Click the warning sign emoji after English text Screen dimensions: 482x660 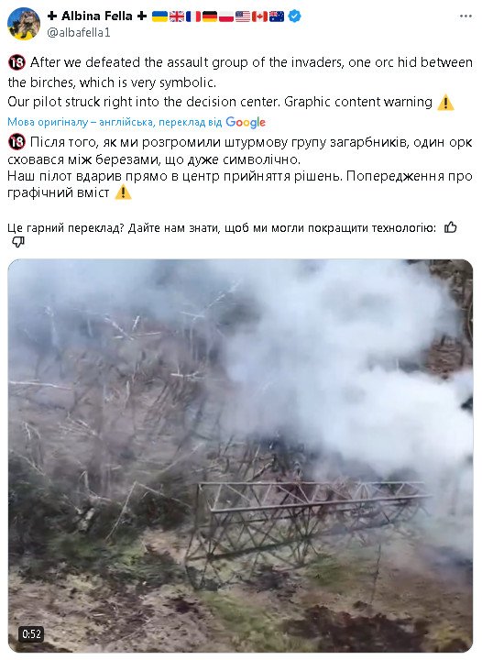[445, 103]
